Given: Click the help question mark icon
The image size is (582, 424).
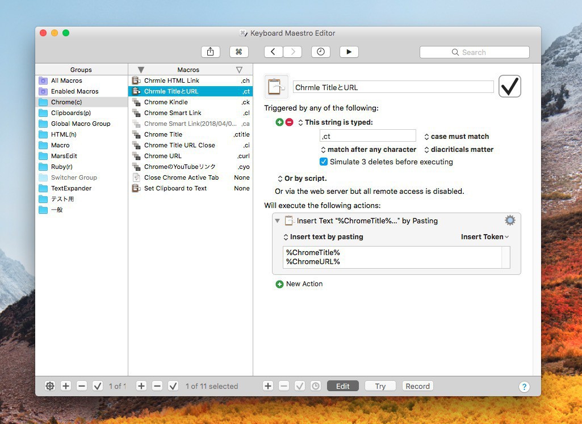Looking at the screenshot, I should (524, 387).
